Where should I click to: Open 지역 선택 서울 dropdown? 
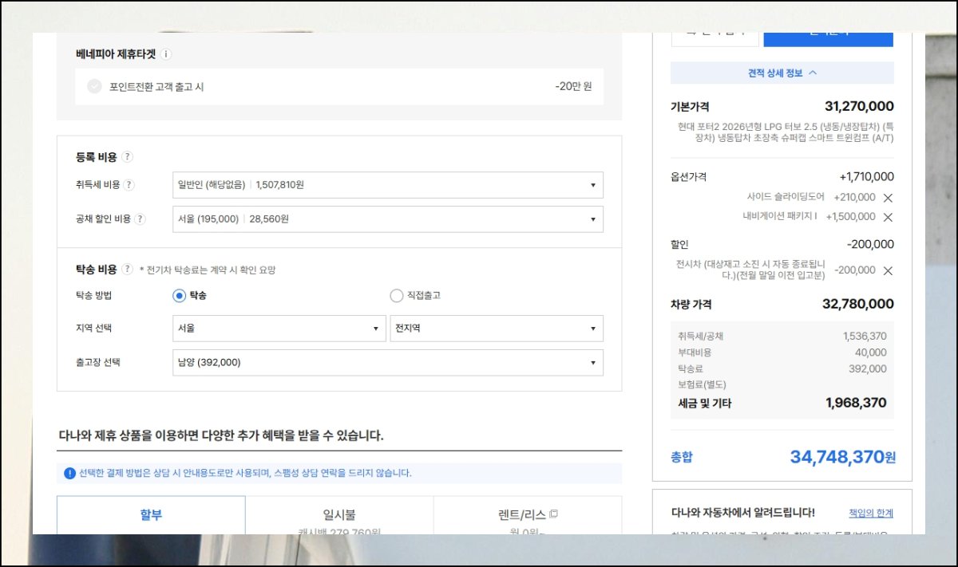point(279,329)
